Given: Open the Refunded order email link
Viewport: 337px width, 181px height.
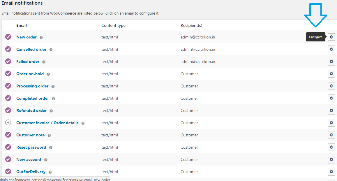Looking at the screenshot, I should tap(31, 110).
